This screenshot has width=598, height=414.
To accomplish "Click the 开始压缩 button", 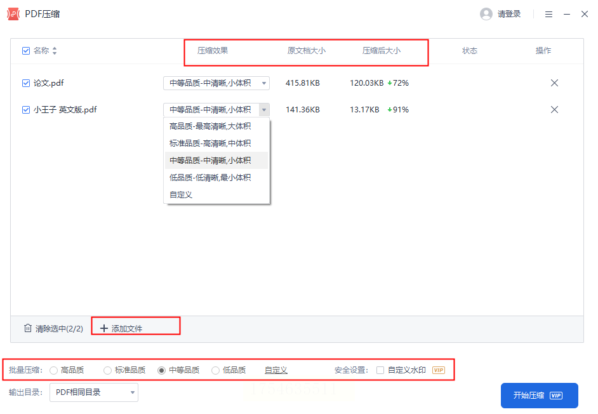I will point(539,396).
